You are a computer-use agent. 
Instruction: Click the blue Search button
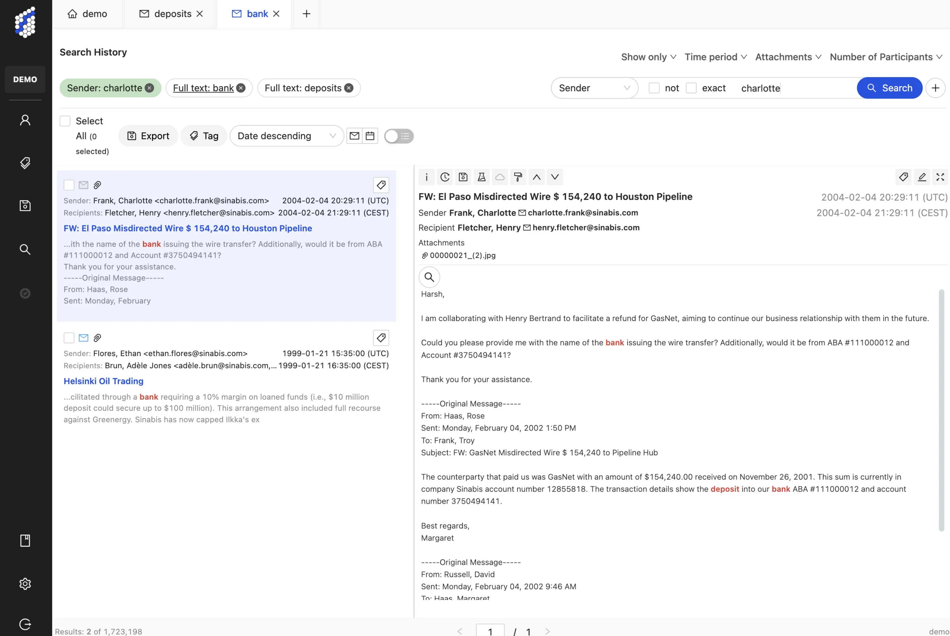point(889,88)
